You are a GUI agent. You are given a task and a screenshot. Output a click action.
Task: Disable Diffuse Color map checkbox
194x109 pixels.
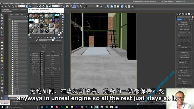tap(31, 55)
